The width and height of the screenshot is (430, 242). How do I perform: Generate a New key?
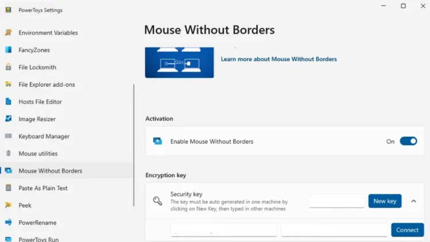click(385, 201)
